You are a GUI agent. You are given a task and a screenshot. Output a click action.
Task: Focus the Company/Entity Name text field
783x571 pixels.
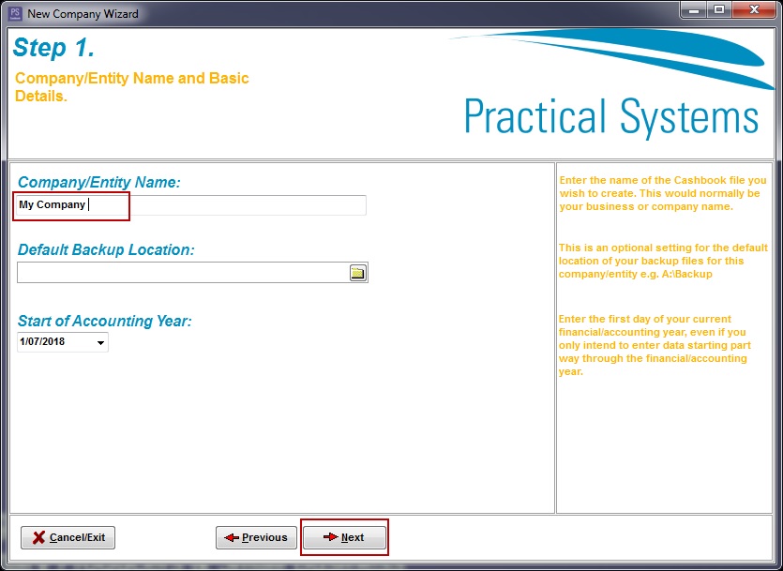coord(191,205)
